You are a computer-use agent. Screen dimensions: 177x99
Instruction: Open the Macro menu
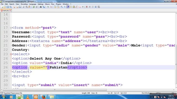tap(47, 4)
